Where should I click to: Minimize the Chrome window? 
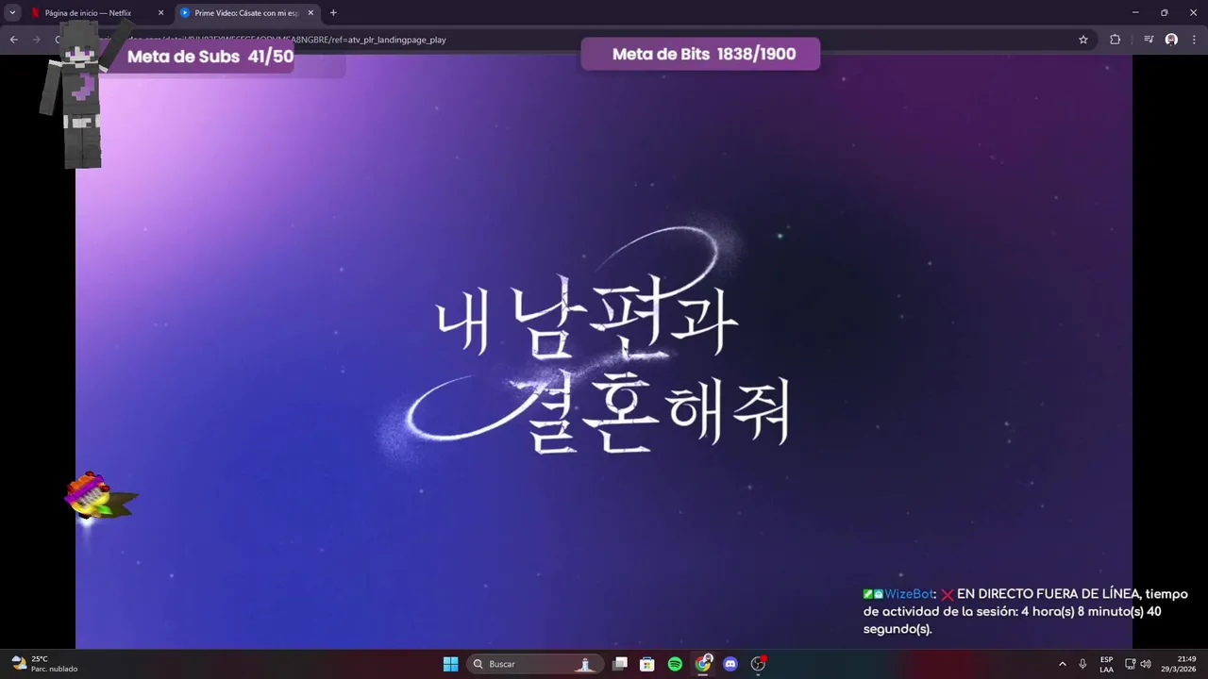(x=1135, y=12)
